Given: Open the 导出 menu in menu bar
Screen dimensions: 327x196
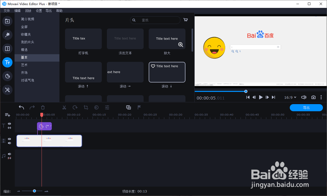Looking at the screenshot, I should 48,11.
